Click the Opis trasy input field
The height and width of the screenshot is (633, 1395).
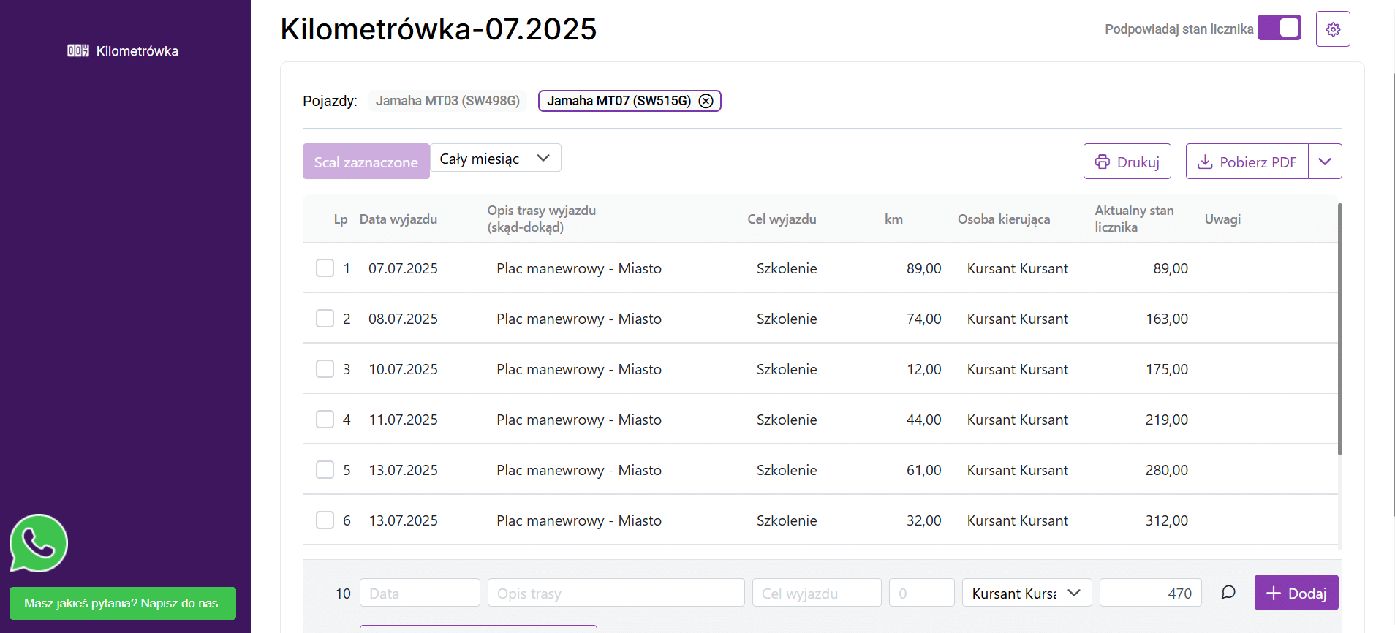tap(616, 593)
